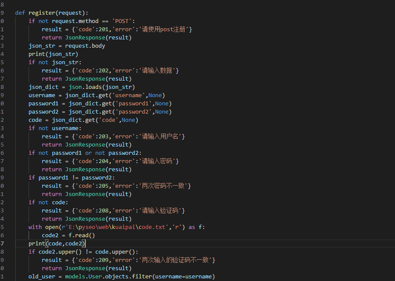Click the 'code2 = f.read()' line
Viewport: 395px width, 281px height.
coord(68,235)
